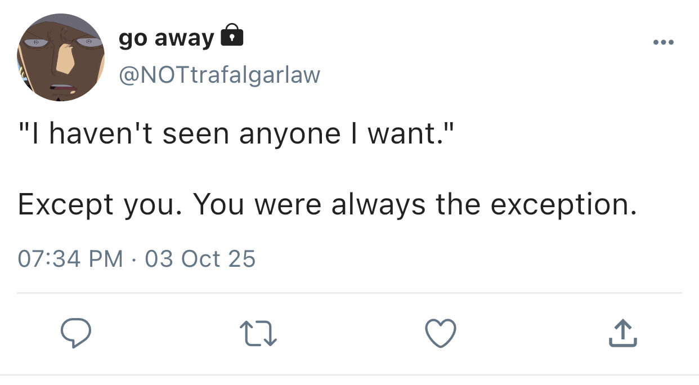The height and width of the screenshot is (385, 699).
Task: Like the tweet with the heart icon
Action: point(440,333)
